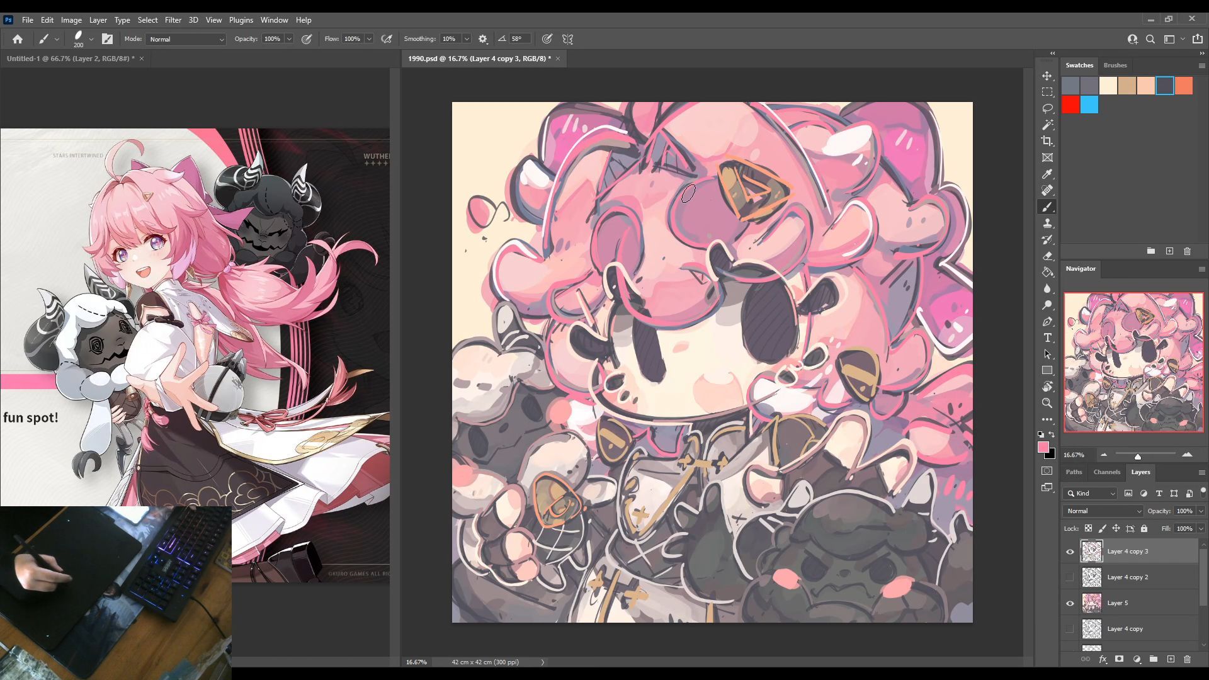The width and height of the screenshot is (1209, 680).
Task: Select the Eraser tool
Action: pos(1047,256)
